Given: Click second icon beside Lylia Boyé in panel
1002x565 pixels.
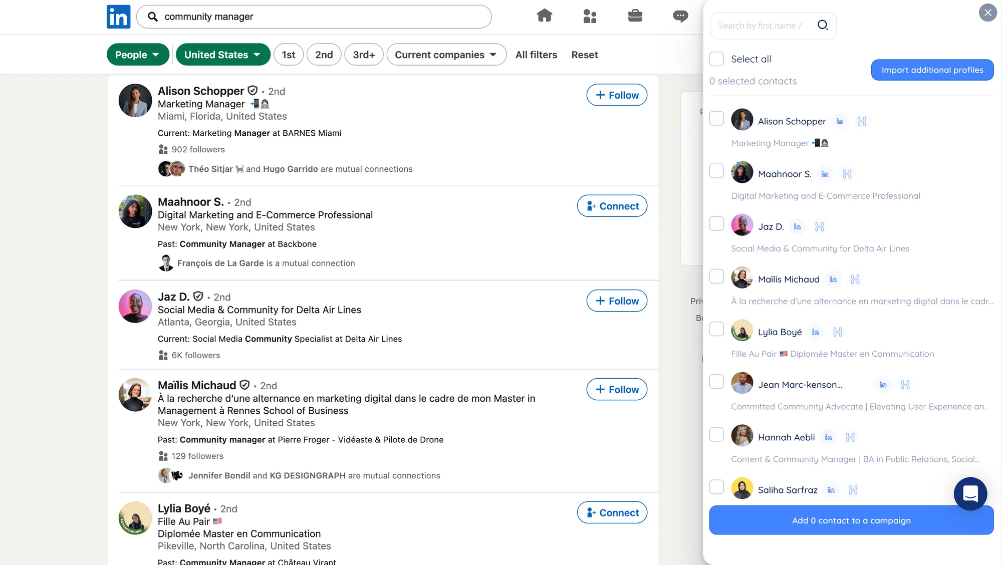Looking at the screenshot, I should point(838,332).
